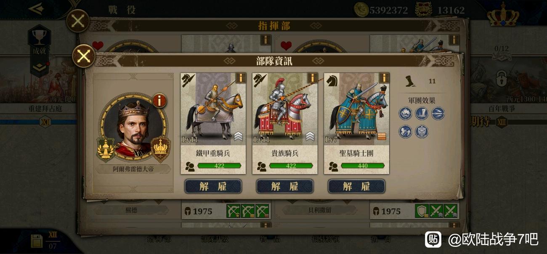The height and width of the screenshot is (254, 547).
Task: Click the locked 百年戰爭 campaign padlock
Action: 502,78
